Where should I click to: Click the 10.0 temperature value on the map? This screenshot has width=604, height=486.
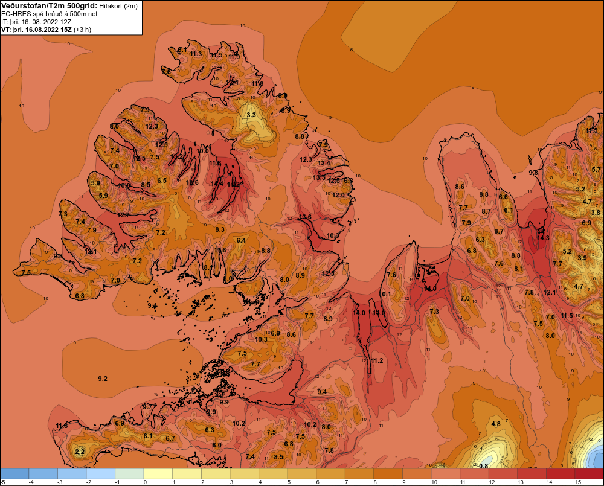pos(202,151)
